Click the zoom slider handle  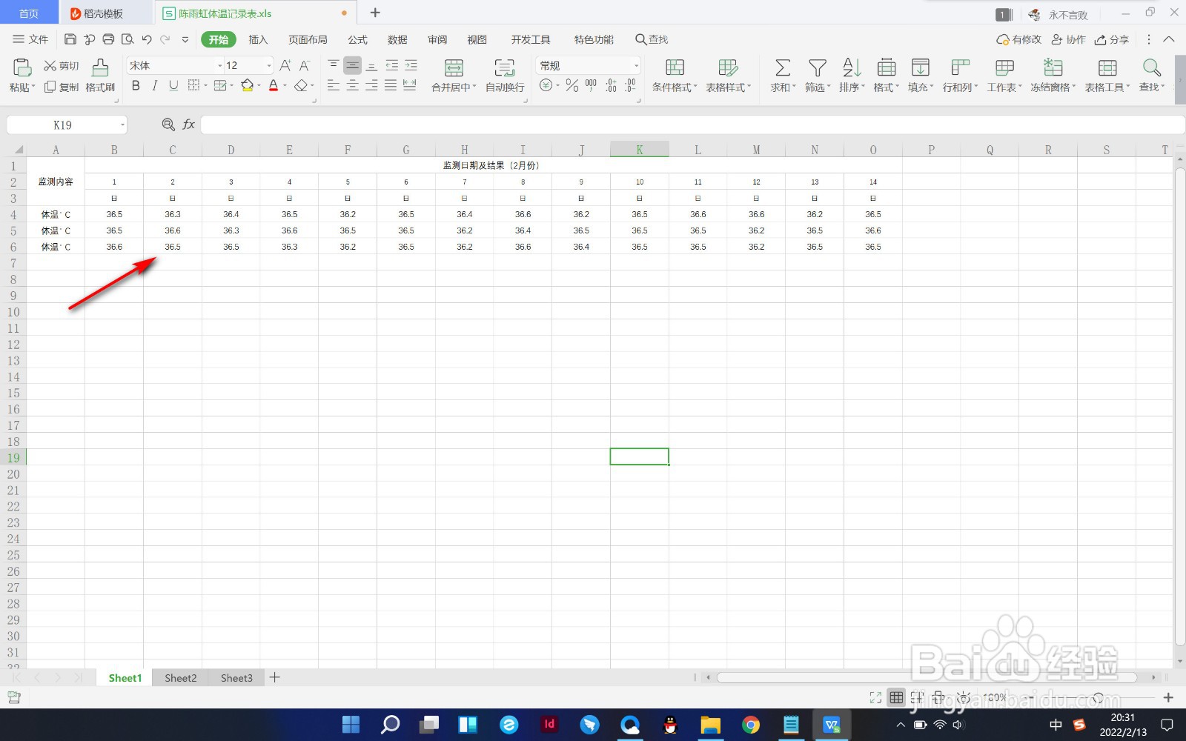click(x=1098, y=697)
